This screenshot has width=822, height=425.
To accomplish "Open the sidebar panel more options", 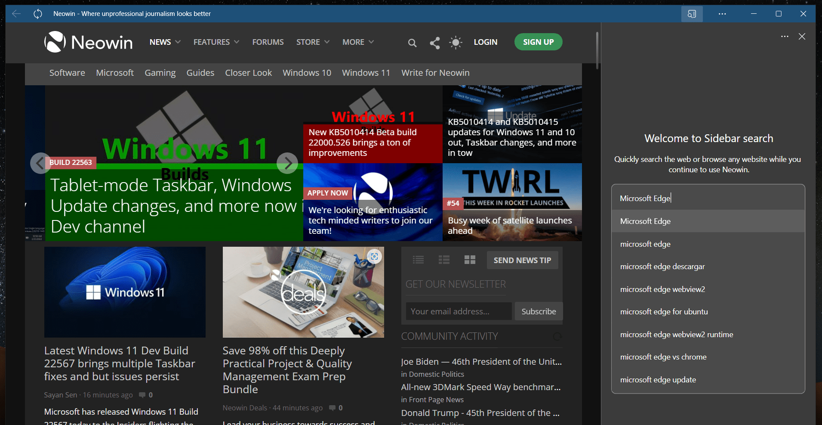I will point(785,37).
